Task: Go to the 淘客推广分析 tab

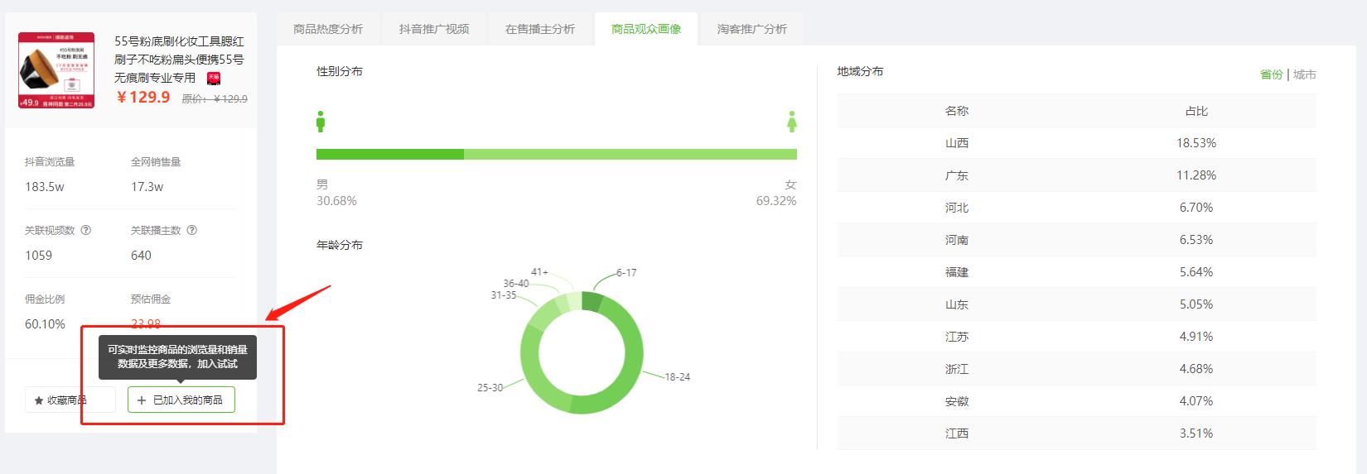Action: [x=752, y=29]
